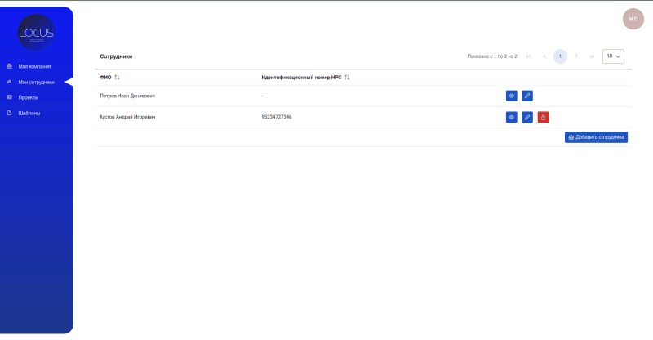Image resolution: width=653 pixels, height=340 pixels.
Task: View details of Петров Иван Денисович
Action: pos(511,96)
